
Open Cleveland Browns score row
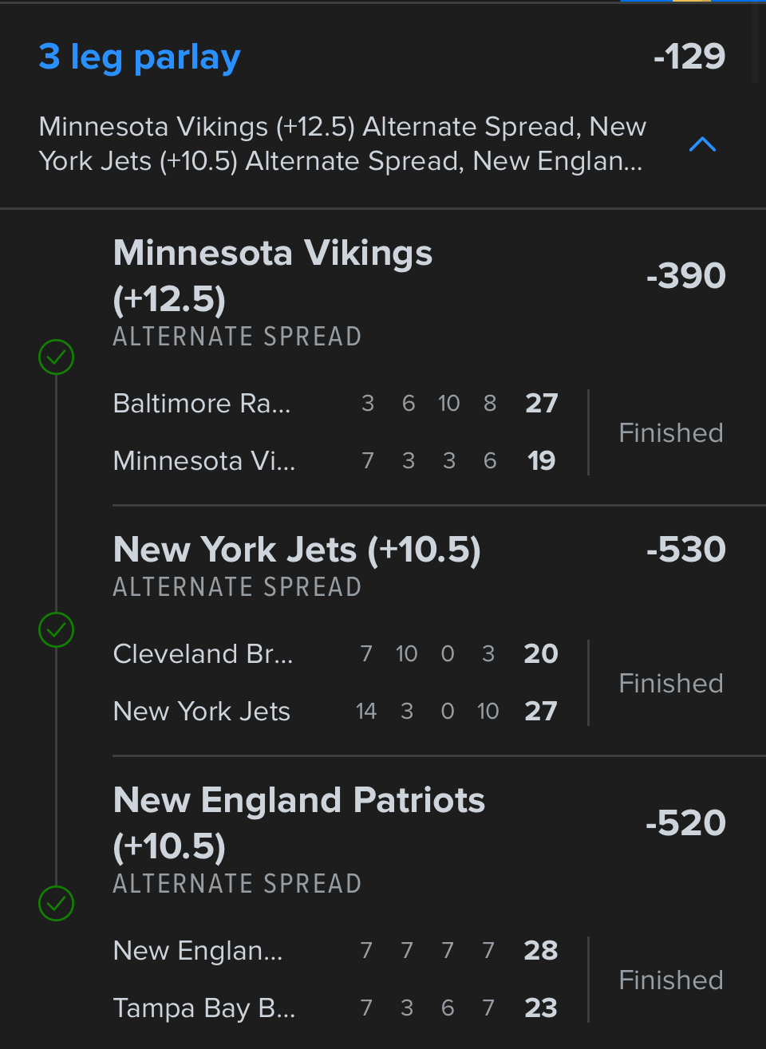[335, 654]
